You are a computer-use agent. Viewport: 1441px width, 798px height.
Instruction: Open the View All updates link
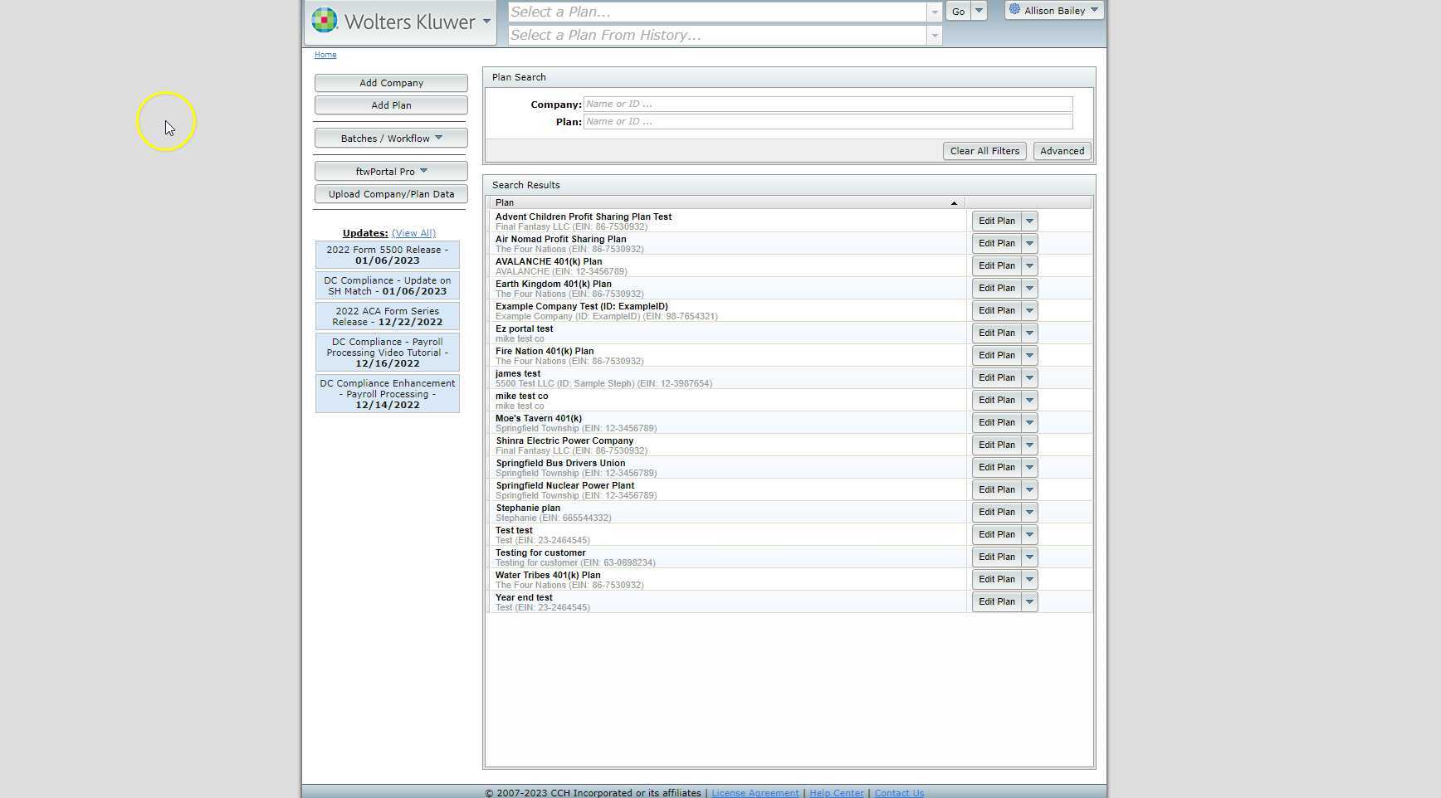pos(413,232)
